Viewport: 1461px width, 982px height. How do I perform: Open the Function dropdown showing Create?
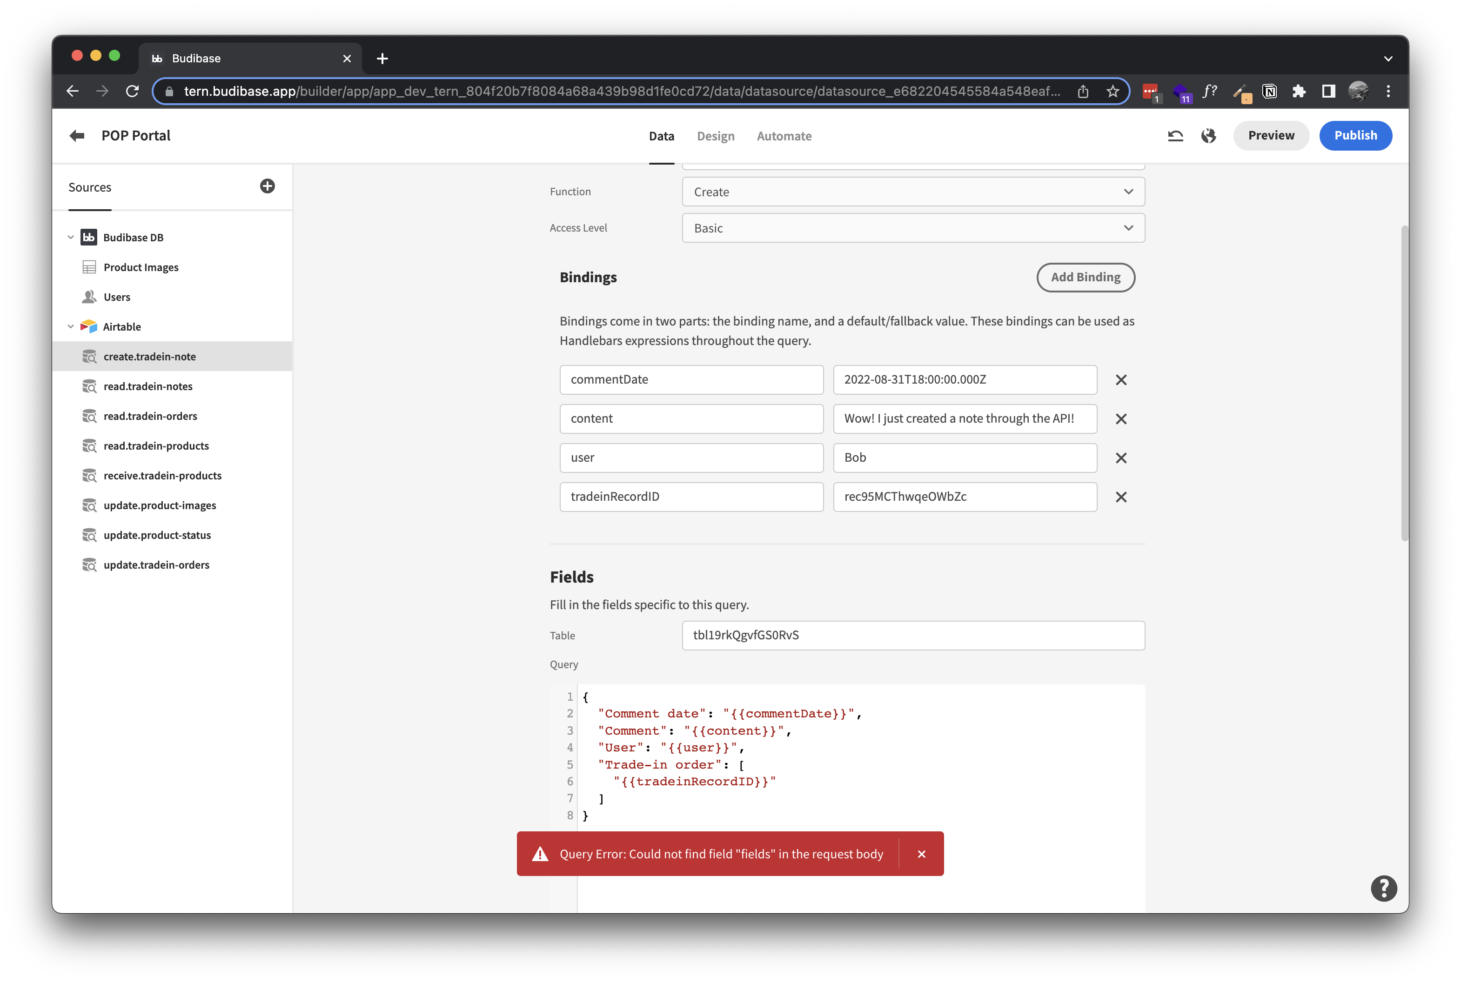pos(913,192)
